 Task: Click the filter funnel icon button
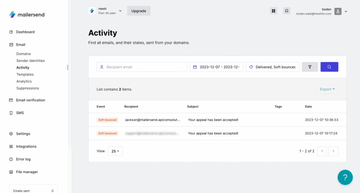310,67
